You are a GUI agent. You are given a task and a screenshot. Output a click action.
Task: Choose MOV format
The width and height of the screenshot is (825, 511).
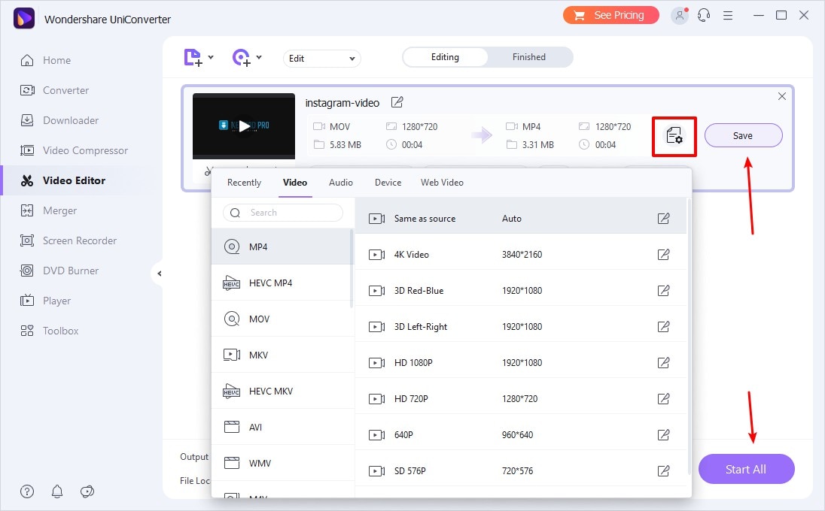coord(282,319)
